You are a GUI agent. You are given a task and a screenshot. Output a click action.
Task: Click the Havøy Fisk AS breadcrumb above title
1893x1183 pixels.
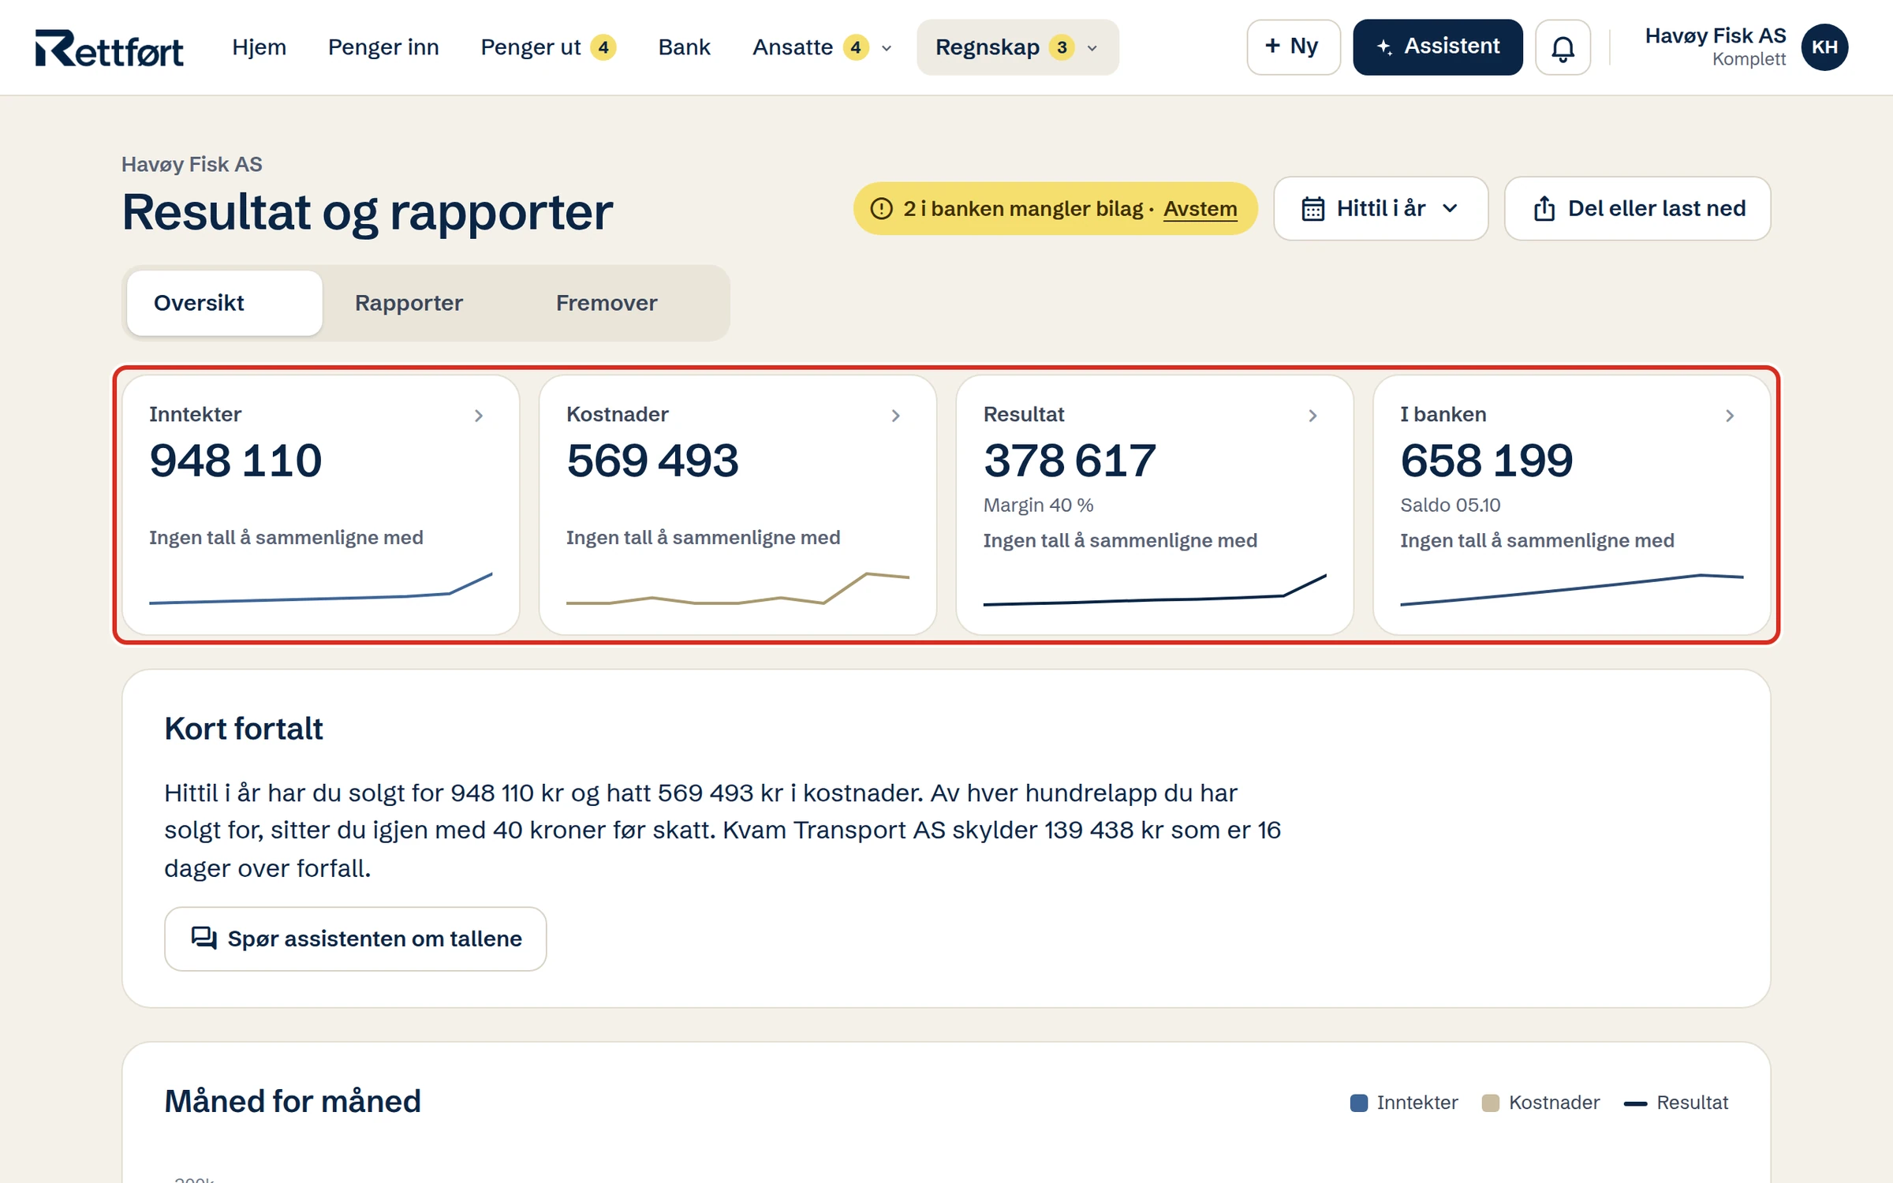pos(192,164)
